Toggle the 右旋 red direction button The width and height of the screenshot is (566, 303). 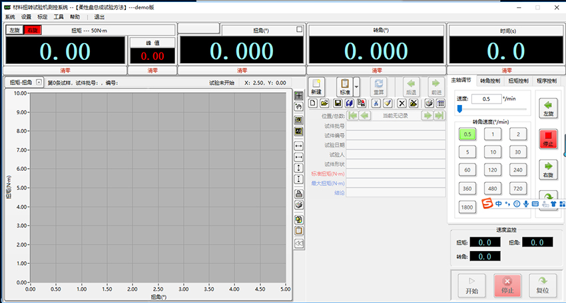pyautogui.click(x=33, y=30)
